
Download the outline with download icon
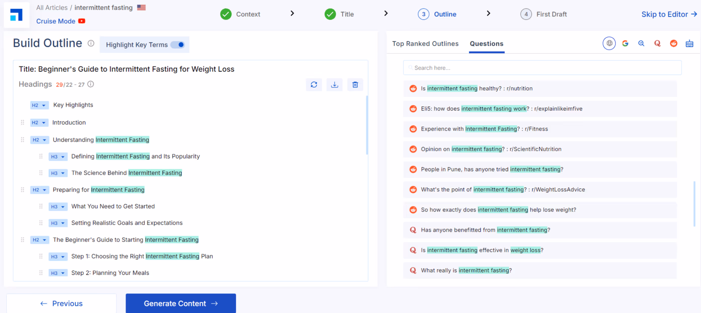pos(334,85)
